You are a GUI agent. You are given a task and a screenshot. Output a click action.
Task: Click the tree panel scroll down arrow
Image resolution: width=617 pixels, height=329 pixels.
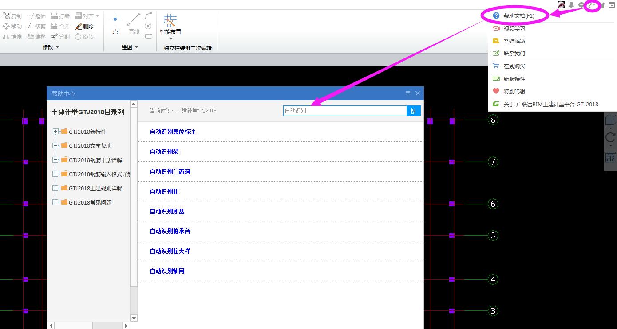[x=134, y=318]
